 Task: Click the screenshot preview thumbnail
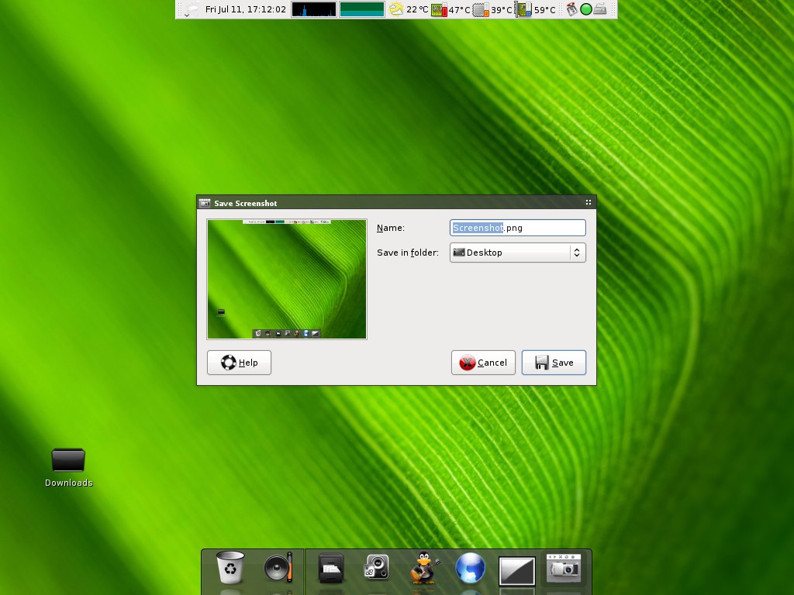(x=287, y=279)
